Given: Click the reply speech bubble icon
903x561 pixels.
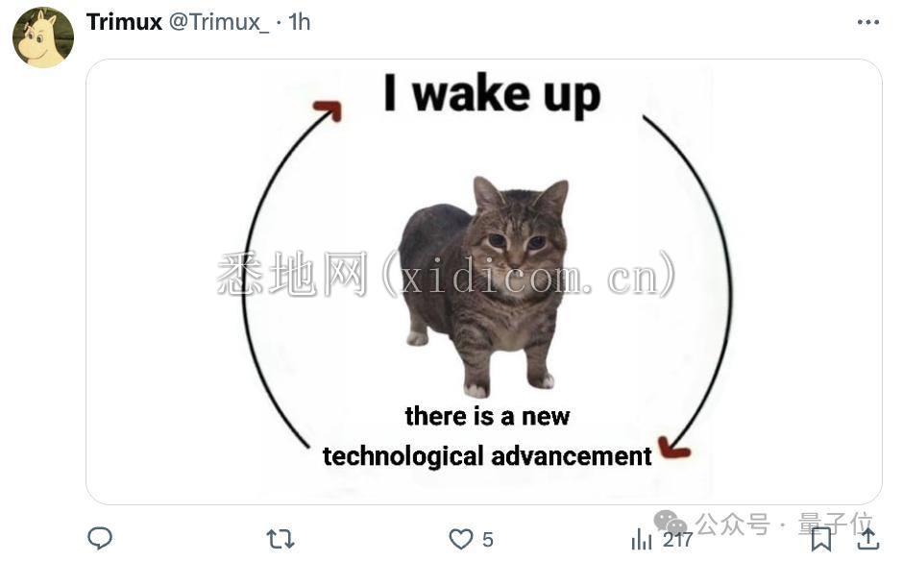Looking at the screenshot, I should pyautogui.click(x=100, y=539).
